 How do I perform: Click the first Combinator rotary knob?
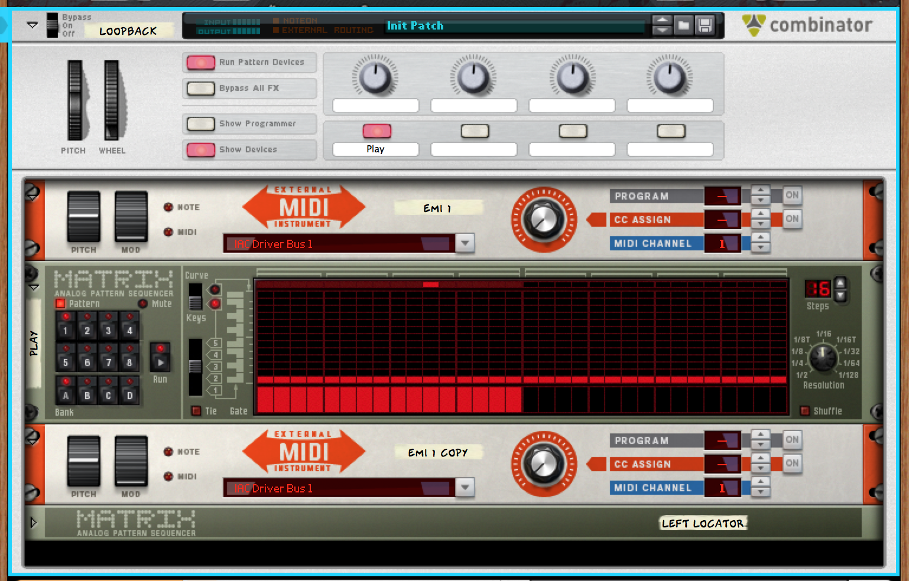[375, 76]
